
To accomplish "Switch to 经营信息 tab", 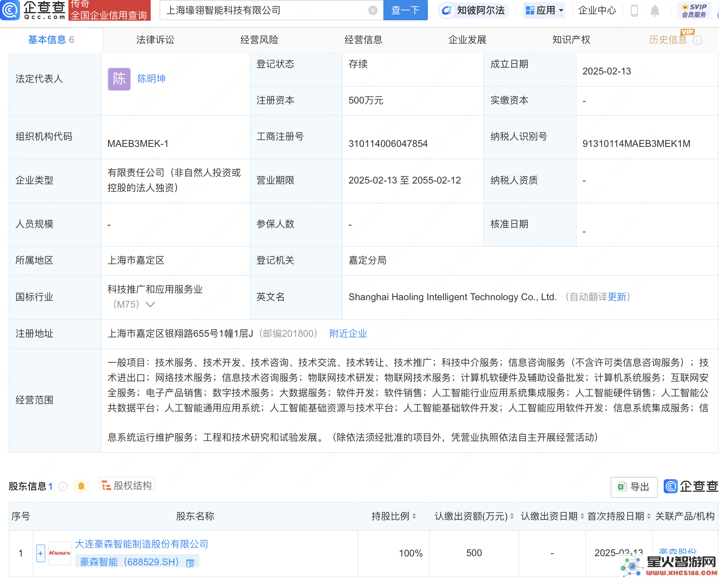I will tap(363, 40).
